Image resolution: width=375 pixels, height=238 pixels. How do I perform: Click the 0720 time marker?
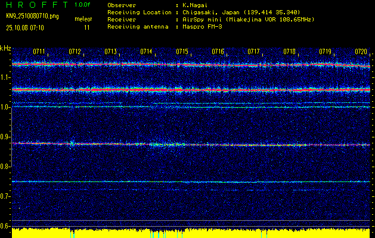pyautogui.click(x=361, y=52)
